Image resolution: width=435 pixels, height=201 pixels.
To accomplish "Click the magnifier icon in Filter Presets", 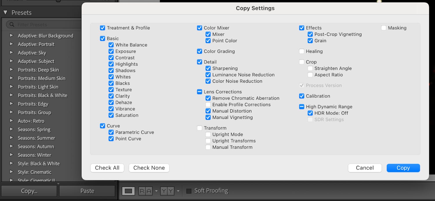I will [12, 25].
